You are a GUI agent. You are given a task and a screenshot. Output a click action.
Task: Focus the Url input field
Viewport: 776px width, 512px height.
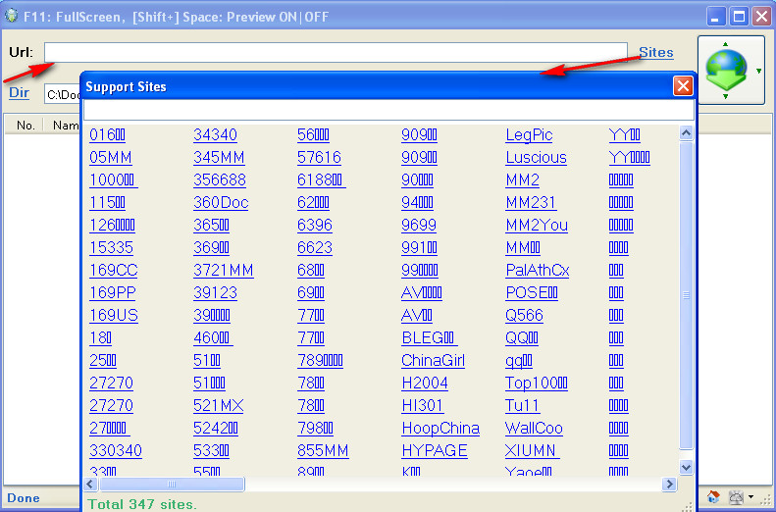pyautogui.click(x=336, y=52)
